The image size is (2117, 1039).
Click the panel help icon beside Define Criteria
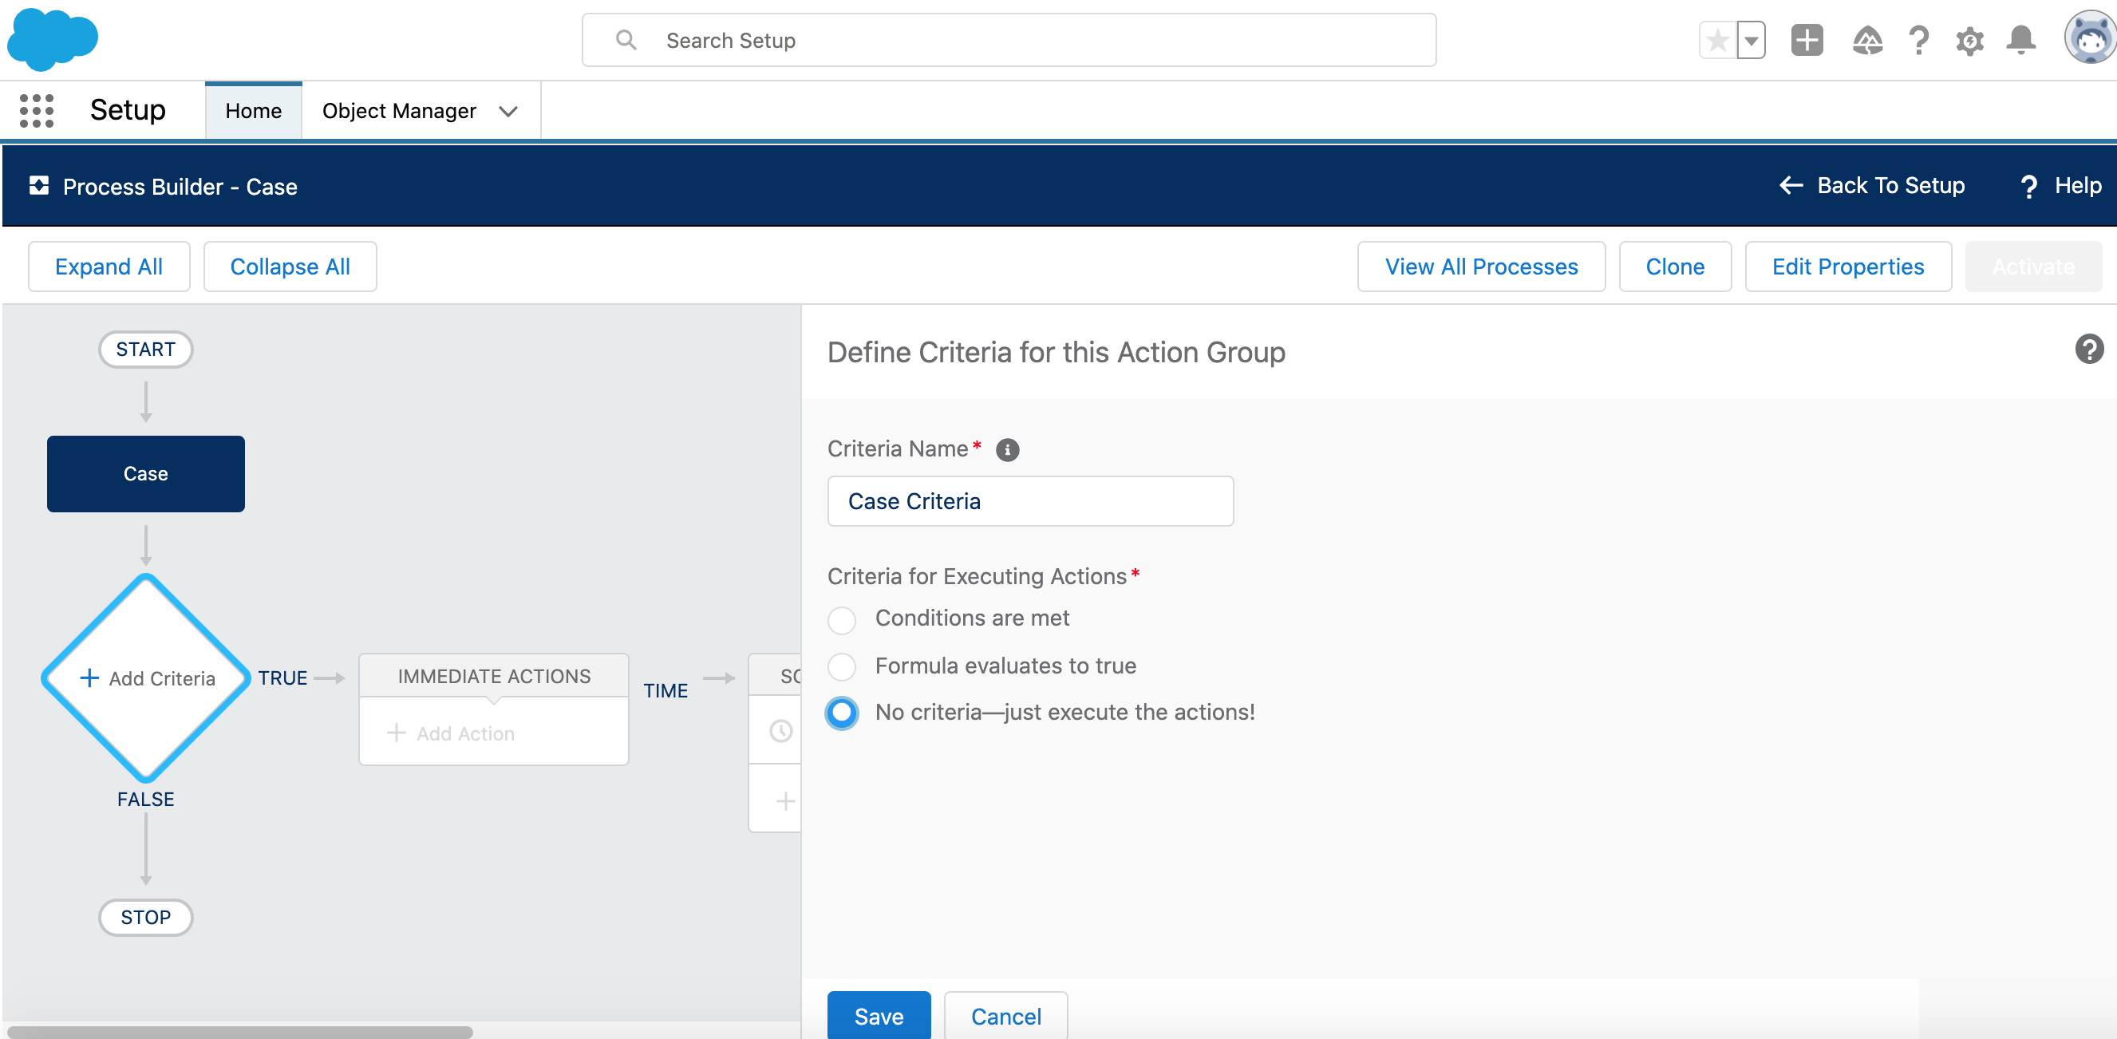[x=2089, y=350]
